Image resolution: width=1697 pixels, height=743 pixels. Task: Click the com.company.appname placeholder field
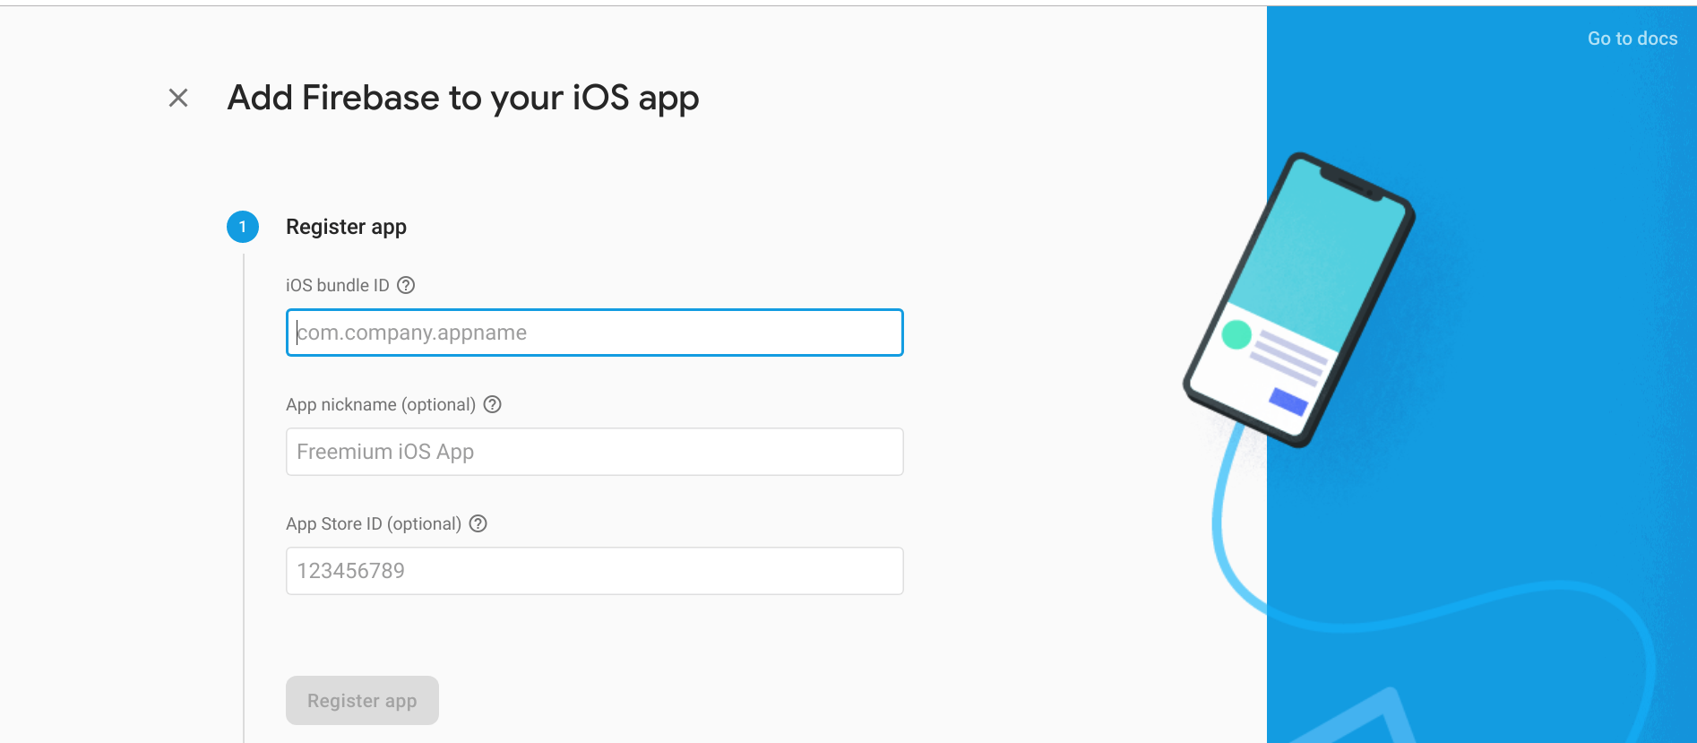[x=594, y=333]
